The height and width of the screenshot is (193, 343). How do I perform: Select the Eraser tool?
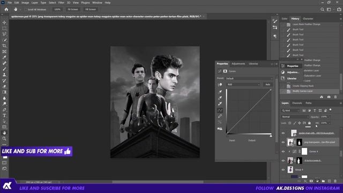(4, 86)
